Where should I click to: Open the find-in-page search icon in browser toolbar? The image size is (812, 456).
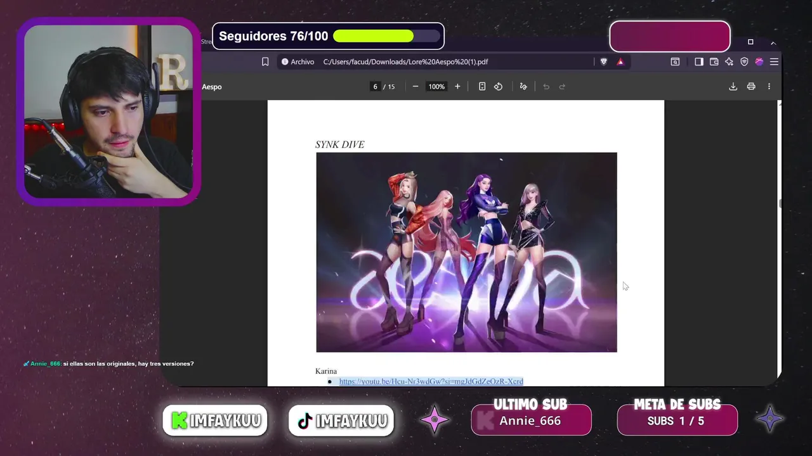point(675,61)
